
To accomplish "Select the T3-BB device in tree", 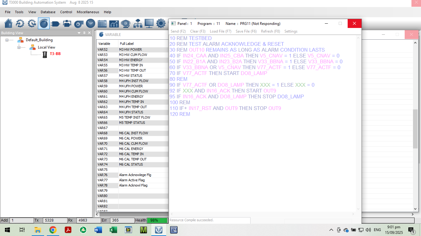I will click(x=55, y=54).
